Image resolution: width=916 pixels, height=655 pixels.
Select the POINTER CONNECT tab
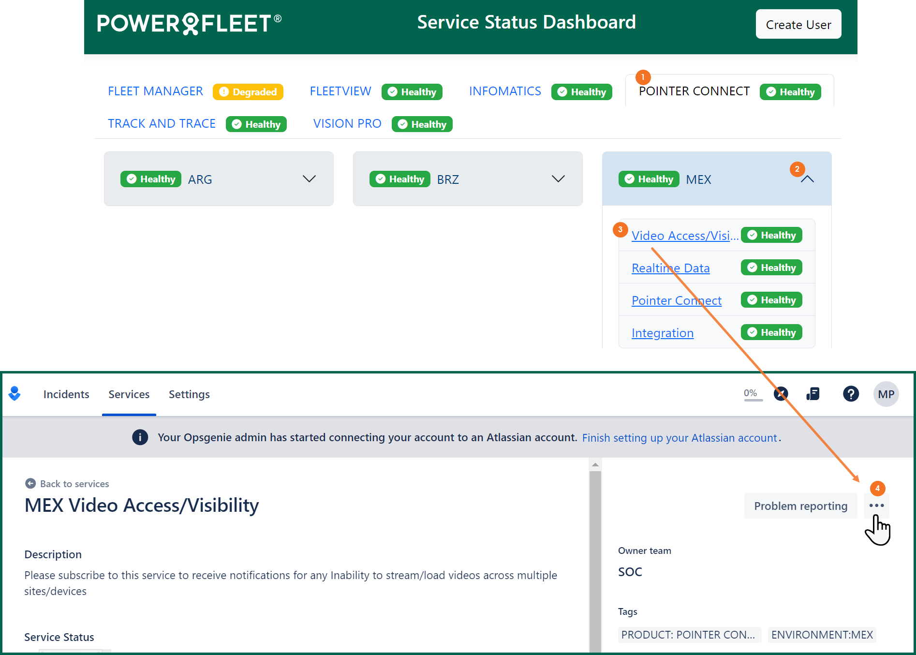[x=694, y=91]
